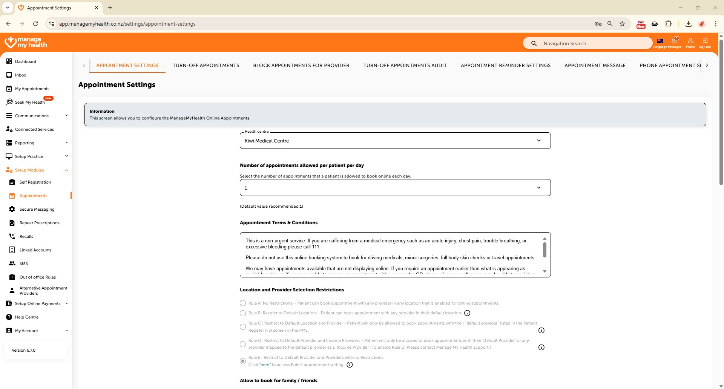Viewport: 724px width, 389px height.
Task: Open Repeat Prescriptions in sidebar
Action: click(x=39, y=223)
